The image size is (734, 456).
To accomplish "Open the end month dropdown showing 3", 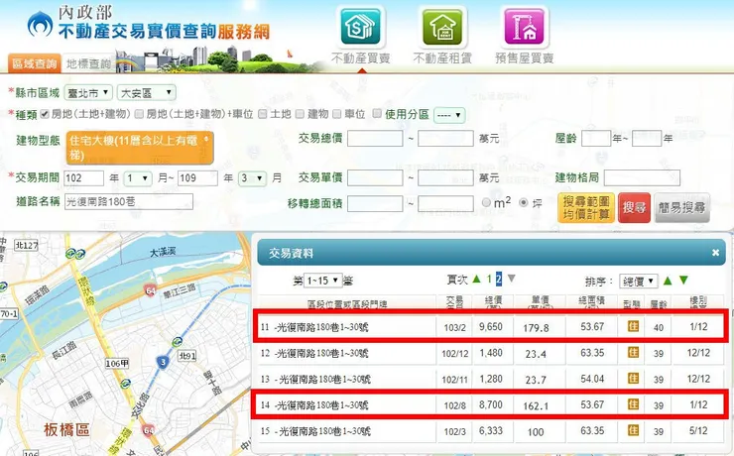I will (252, 178).
